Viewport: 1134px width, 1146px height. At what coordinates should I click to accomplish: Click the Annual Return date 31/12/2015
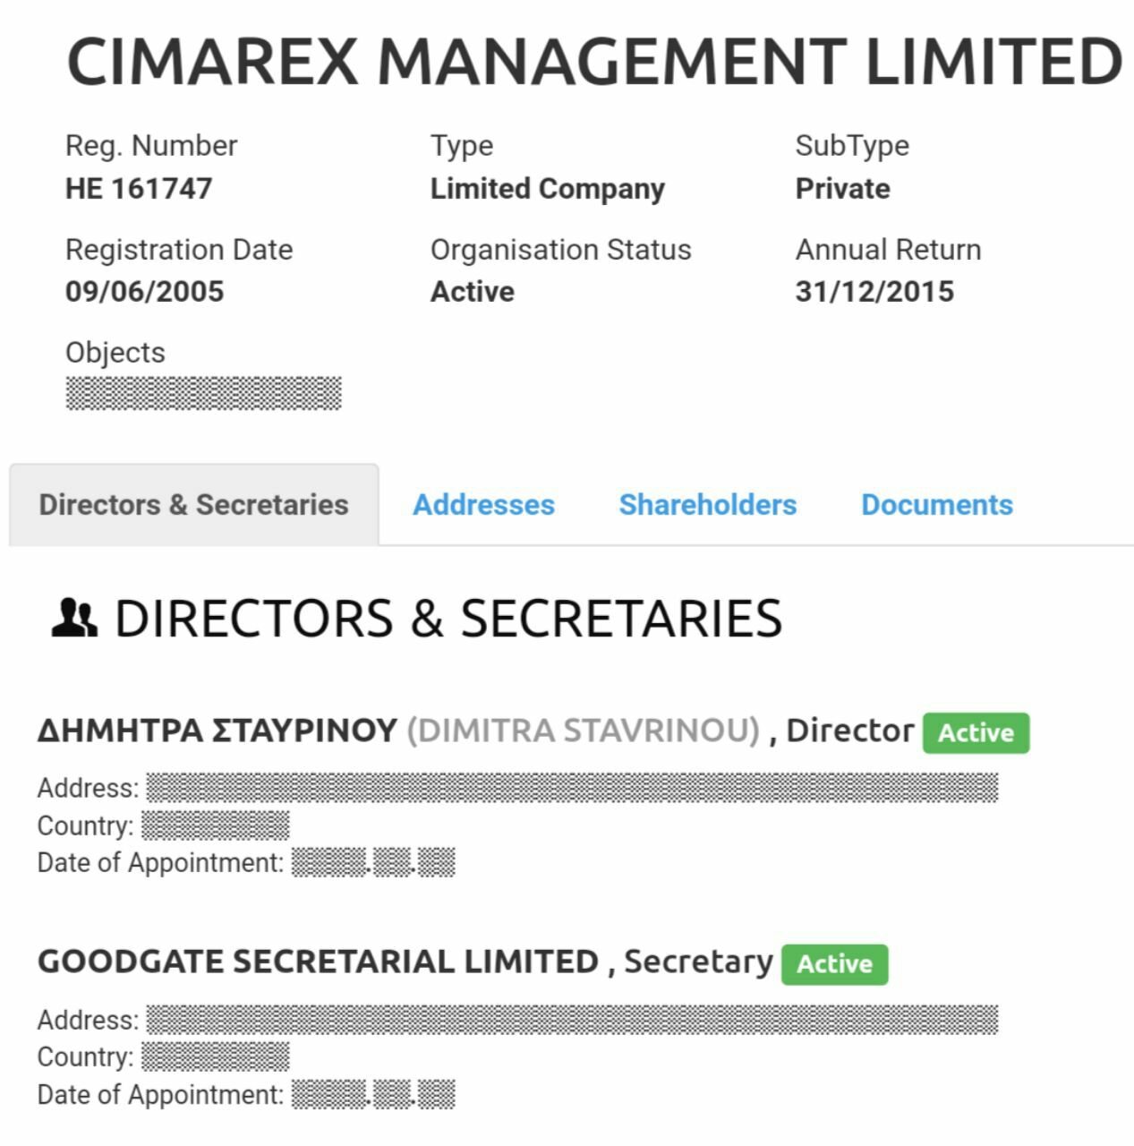pyautogui.click(x=874, y=292)
